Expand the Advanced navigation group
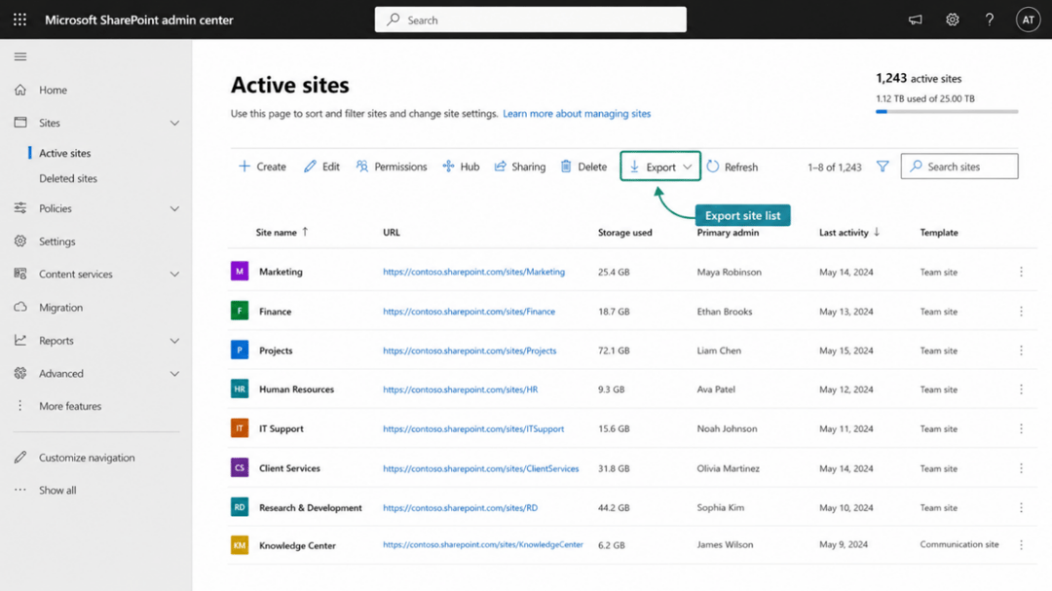This screenshot has height=591, width=1052. pos(174,374)
